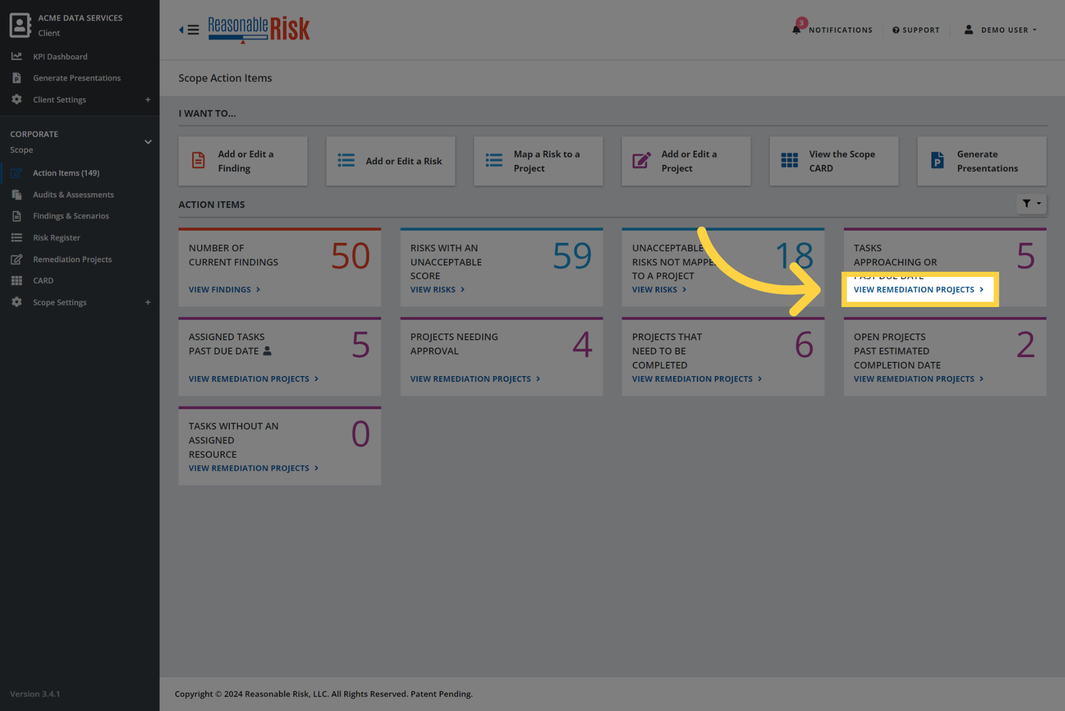This screenshot has width=1065, height=711.
Task: Click View Findings link under current findings
Action: pyautogui.click(x=225, y=290)
